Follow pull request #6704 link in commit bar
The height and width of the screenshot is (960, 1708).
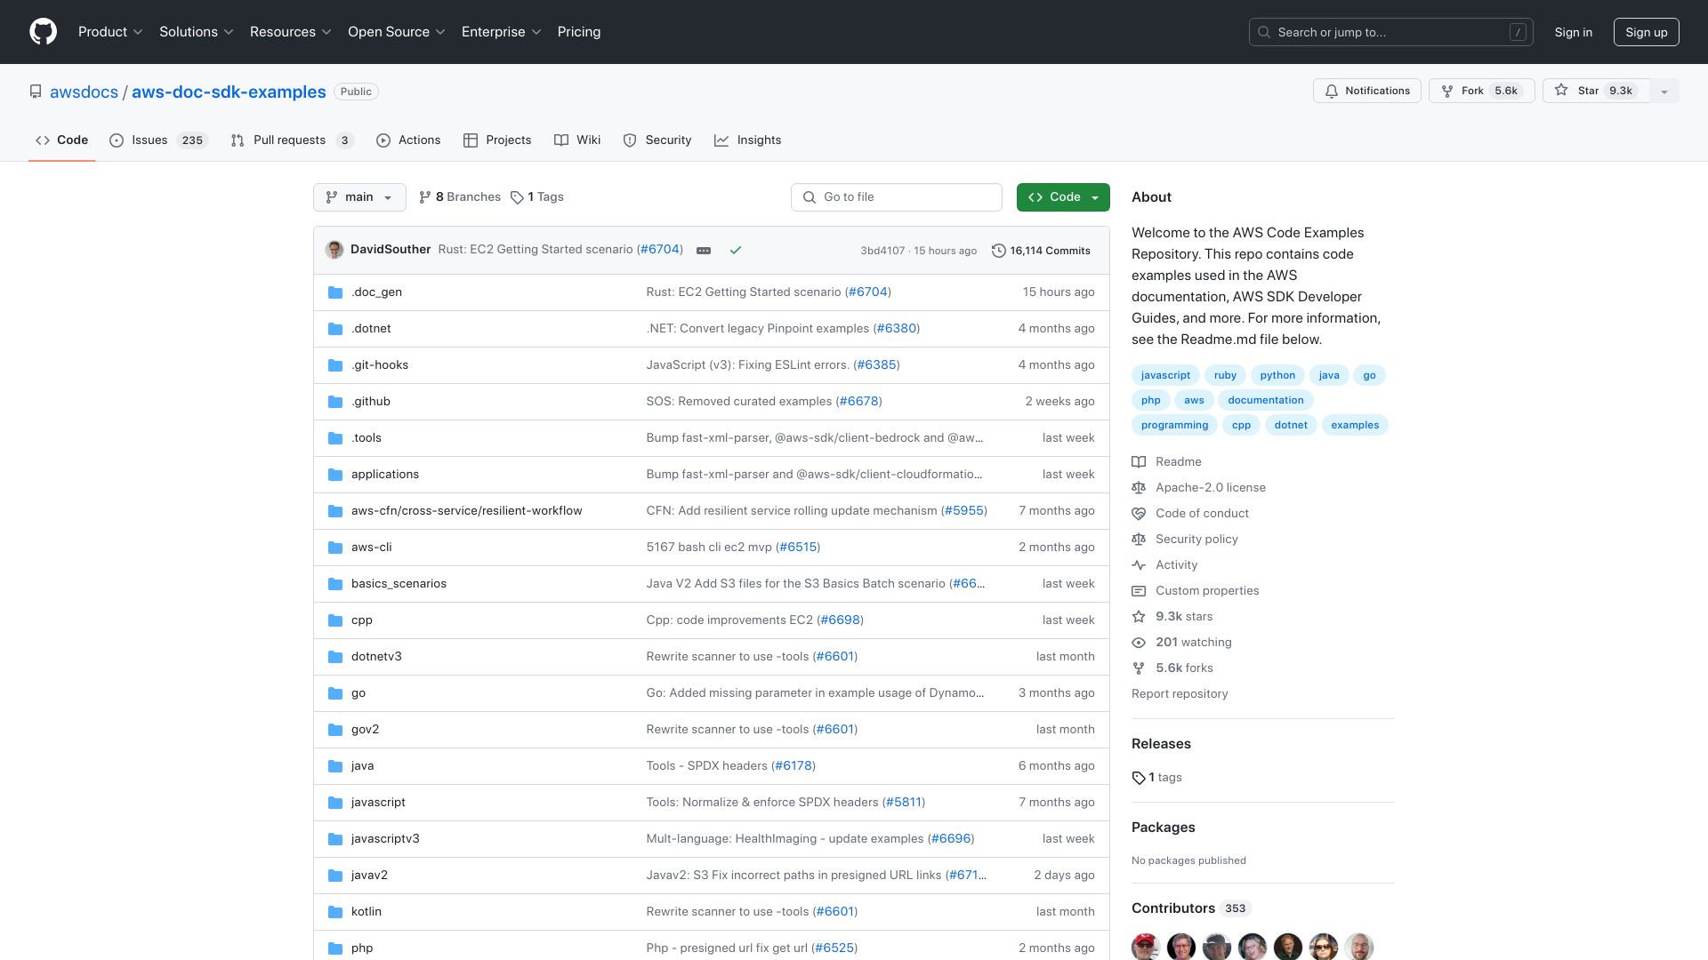click(x=660, y=250)
